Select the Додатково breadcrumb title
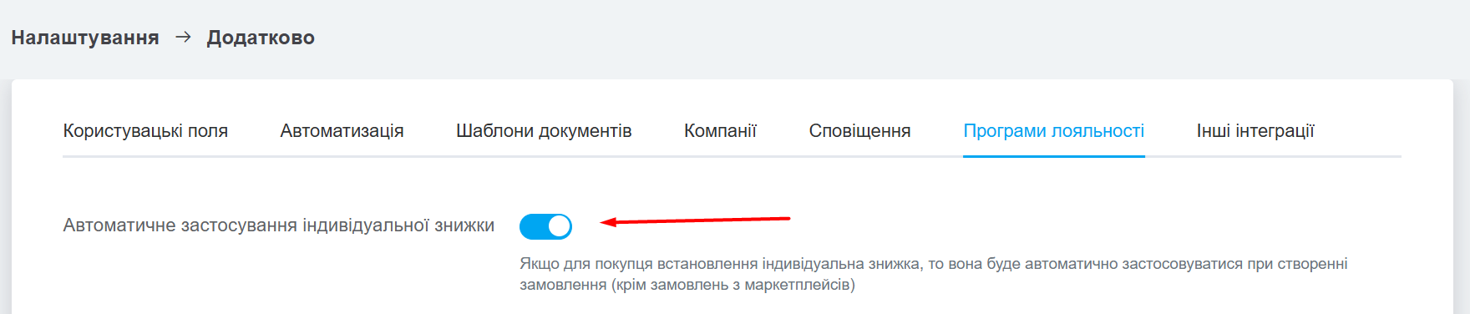This screenshot has width=1470, height=314. (x=261, y=38)
